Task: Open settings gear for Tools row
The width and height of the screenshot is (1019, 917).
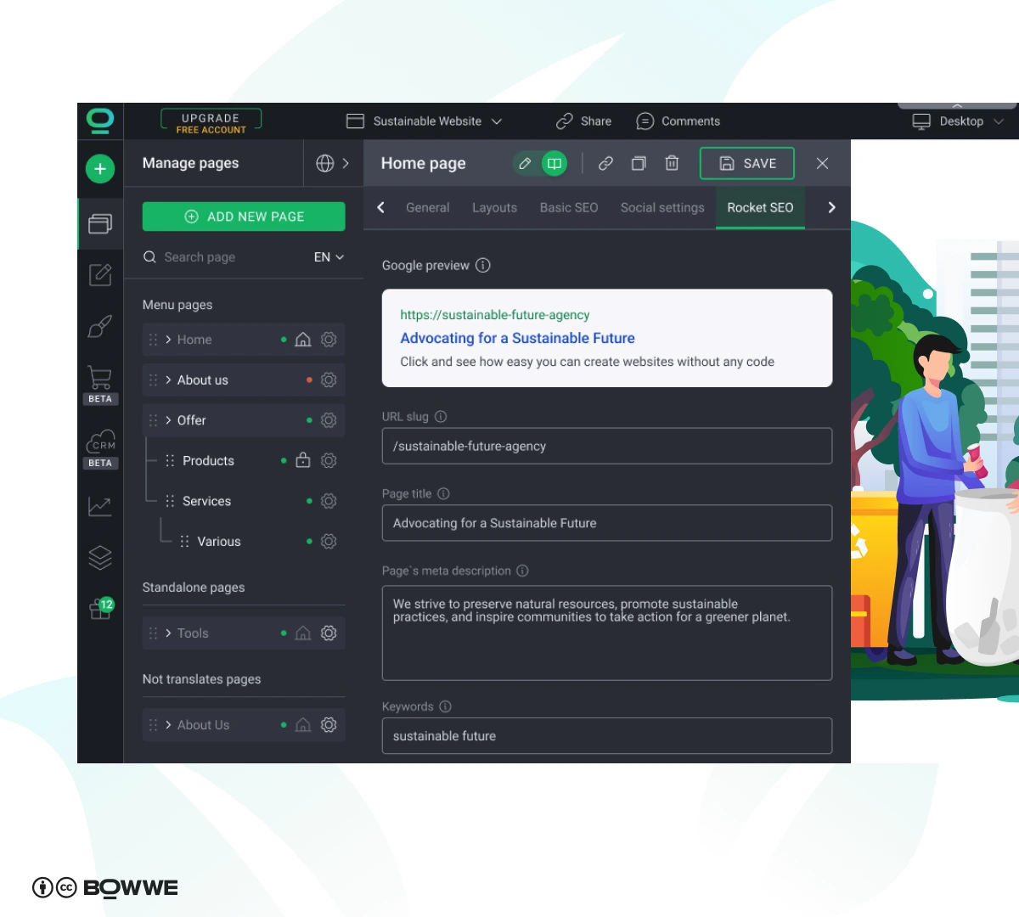Action: [329, 633]
